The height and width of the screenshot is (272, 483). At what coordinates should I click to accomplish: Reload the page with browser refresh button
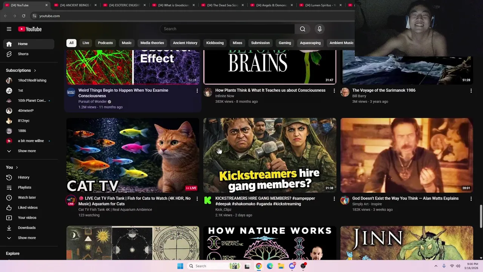point(23,16)
